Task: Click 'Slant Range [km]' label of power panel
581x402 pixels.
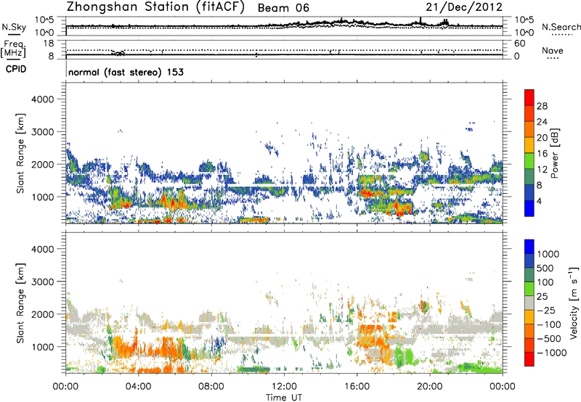Action: [x=20, y=153]
